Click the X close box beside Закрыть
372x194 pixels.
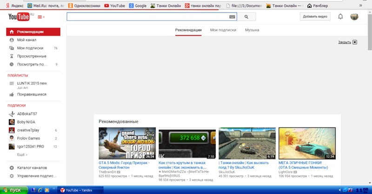[x=355, y=42]
